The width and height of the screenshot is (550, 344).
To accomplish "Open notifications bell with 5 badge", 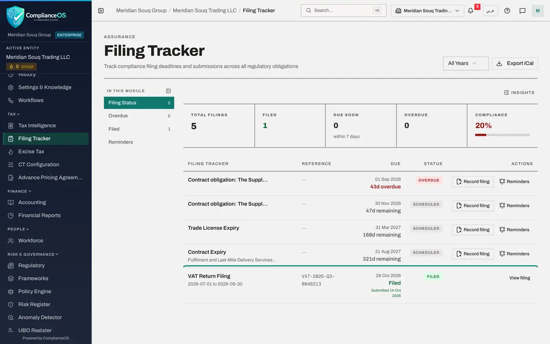I will point(471,11).
